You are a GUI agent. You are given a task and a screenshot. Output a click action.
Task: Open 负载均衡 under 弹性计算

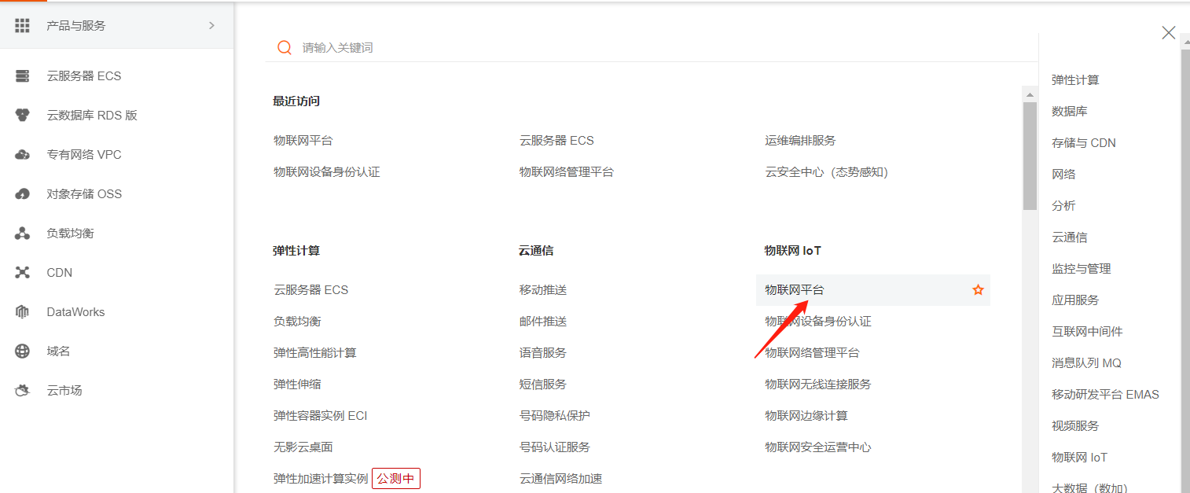(297, 322)
